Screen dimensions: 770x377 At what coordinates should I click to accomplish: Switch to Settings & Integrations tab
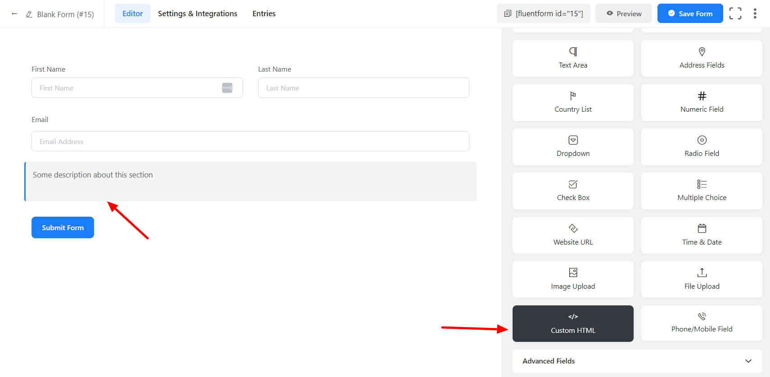tap(197, 14)
